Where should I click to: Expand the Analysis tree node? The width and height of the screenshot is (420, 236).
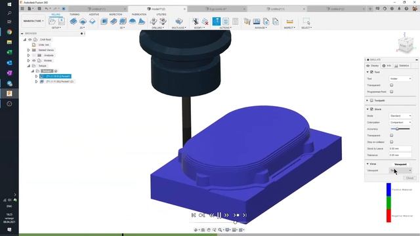pos(28,55)
